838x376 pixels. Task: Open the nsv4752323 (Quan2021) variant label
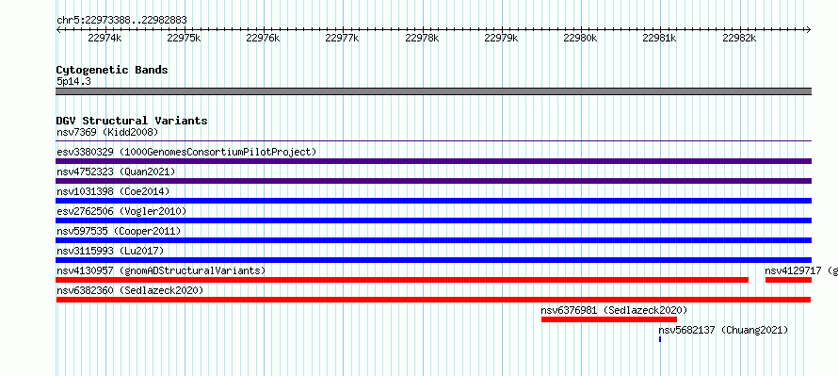tap(116, 172)
